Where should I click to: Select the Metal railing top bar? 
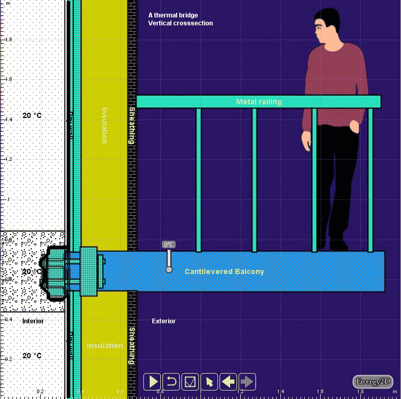(x=259, y=102)
